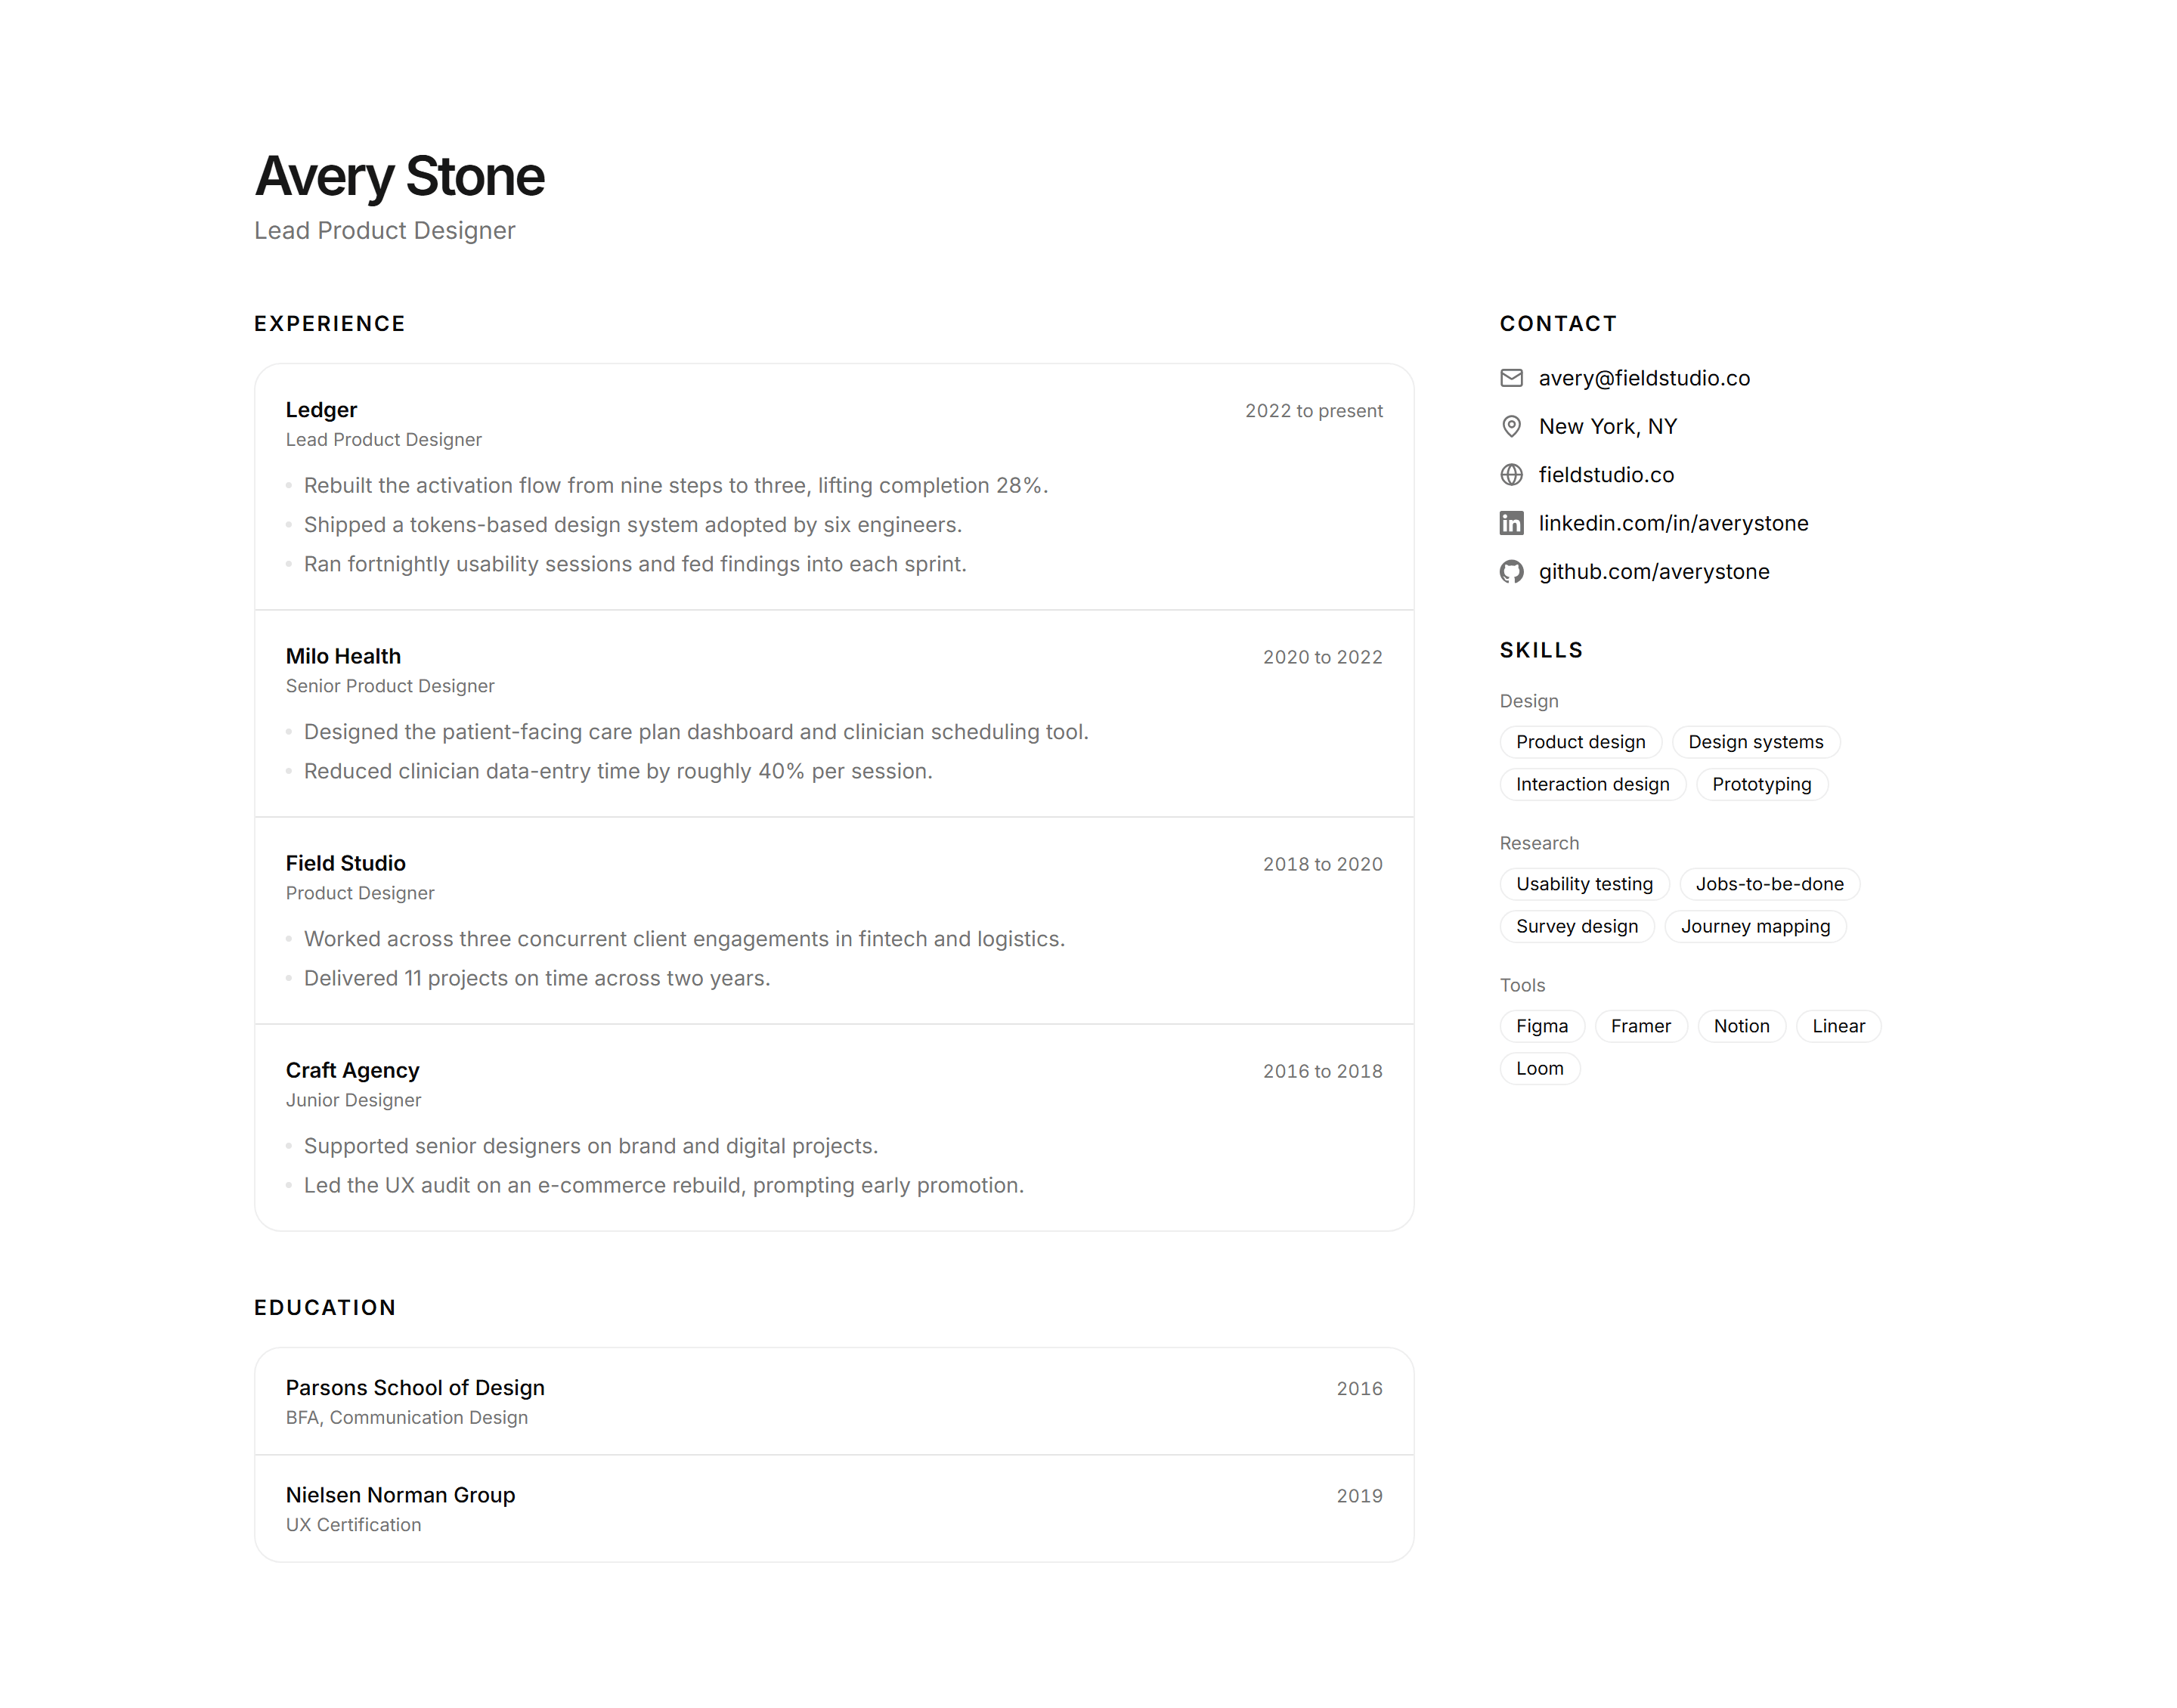The width and height of the screenshot is (2177, 1708).
Task: Click the 2019 education year
Action: [1359, 1496]
